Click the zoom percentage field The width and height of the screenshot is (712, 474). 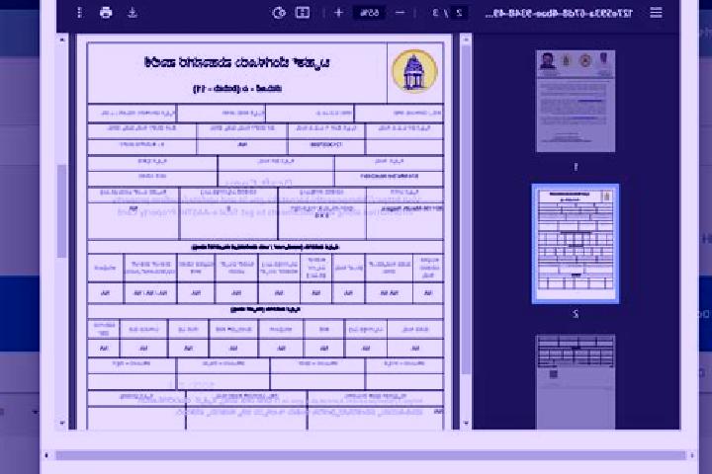click(370, 13)
